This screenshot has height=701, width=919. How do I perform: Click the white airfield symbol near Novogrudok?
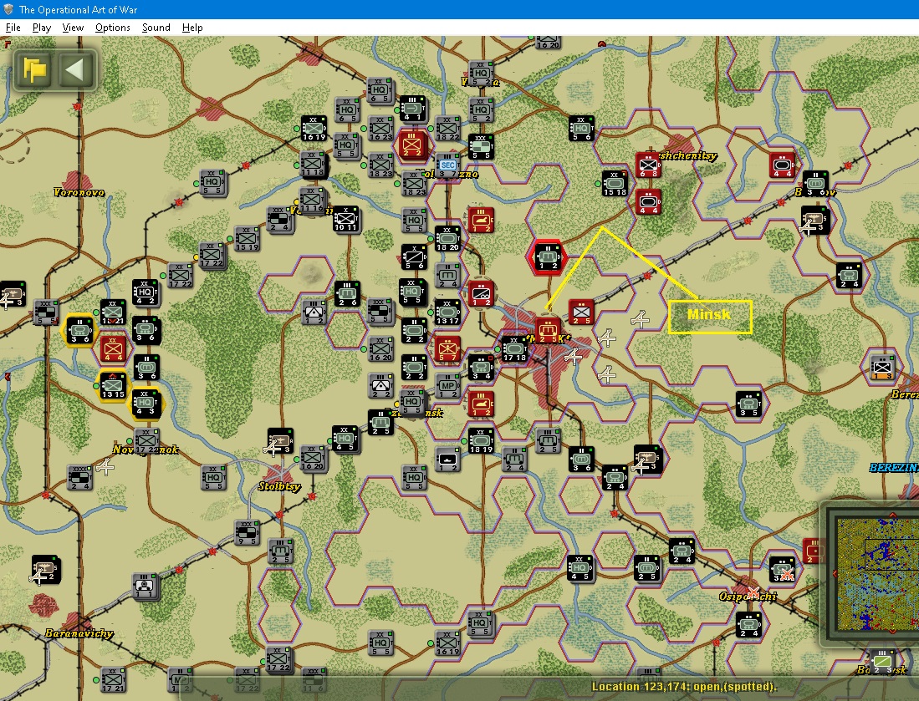point(105,467)
